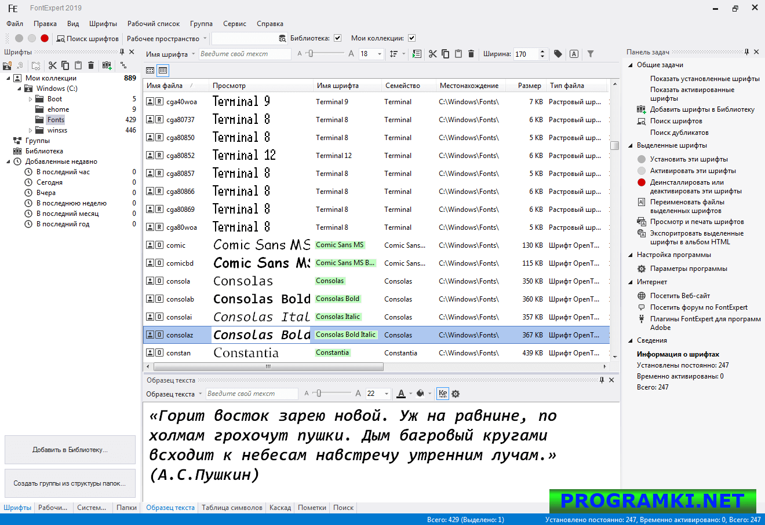Expand the winsxs folder in tree
The width and height of the screenshot is (765, 525).
pos(31,130)
